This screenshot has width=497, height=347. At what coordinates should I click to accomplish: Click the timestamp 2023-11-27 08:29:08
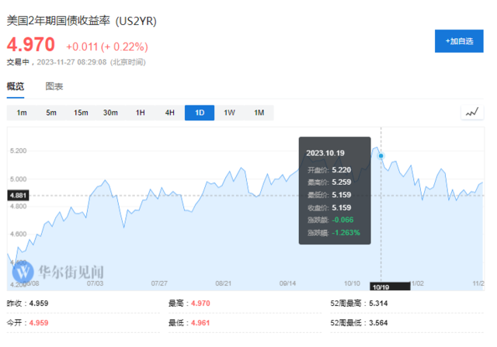(71, 62)
